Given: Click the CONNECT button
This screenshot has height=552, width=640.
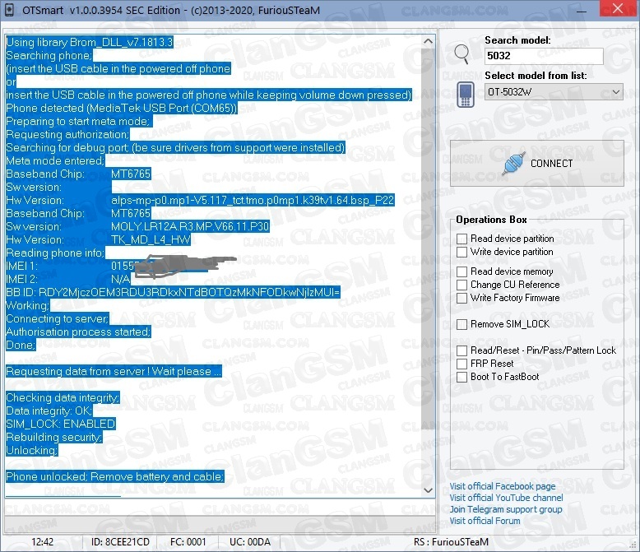Looking at the screenshot, I should (x=536, y=164).
